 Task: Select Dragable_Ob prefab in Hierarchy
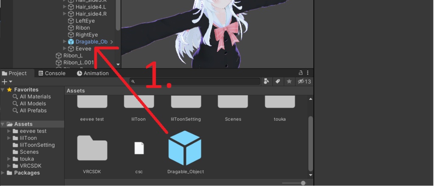pyautogui.click(x=92, y=42)
